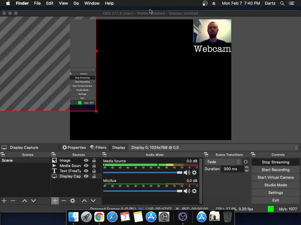Lock the Display Capture source
301x225 pixels.
94,176
